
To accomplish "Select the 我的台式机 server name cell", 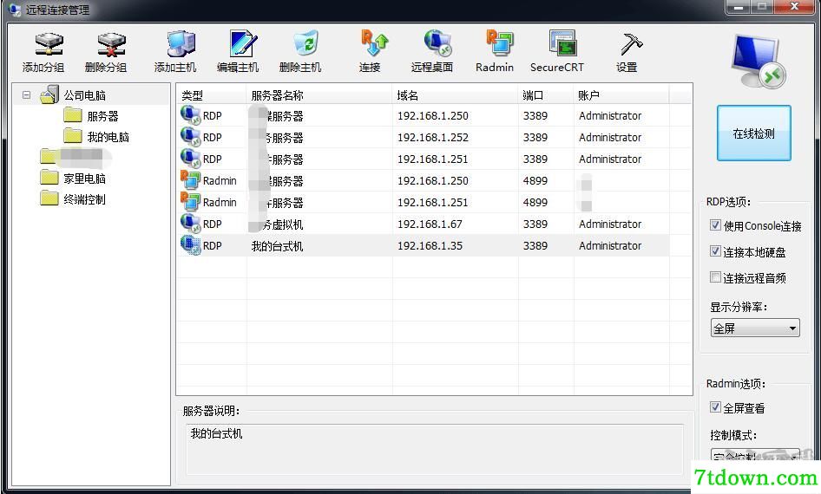I will point(277,245).
